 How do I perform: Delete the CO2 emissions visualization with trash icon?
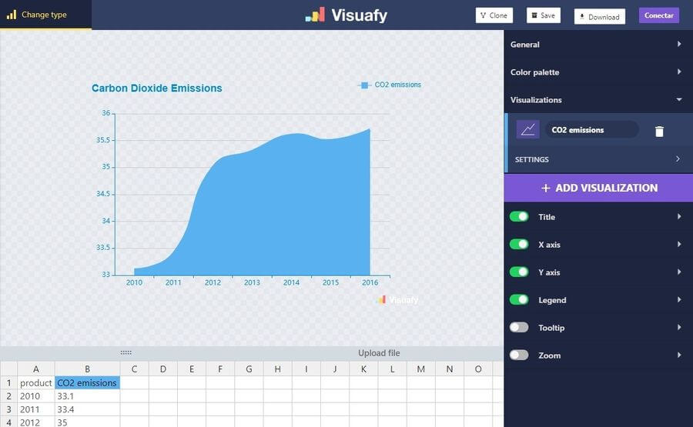(659, 131)
